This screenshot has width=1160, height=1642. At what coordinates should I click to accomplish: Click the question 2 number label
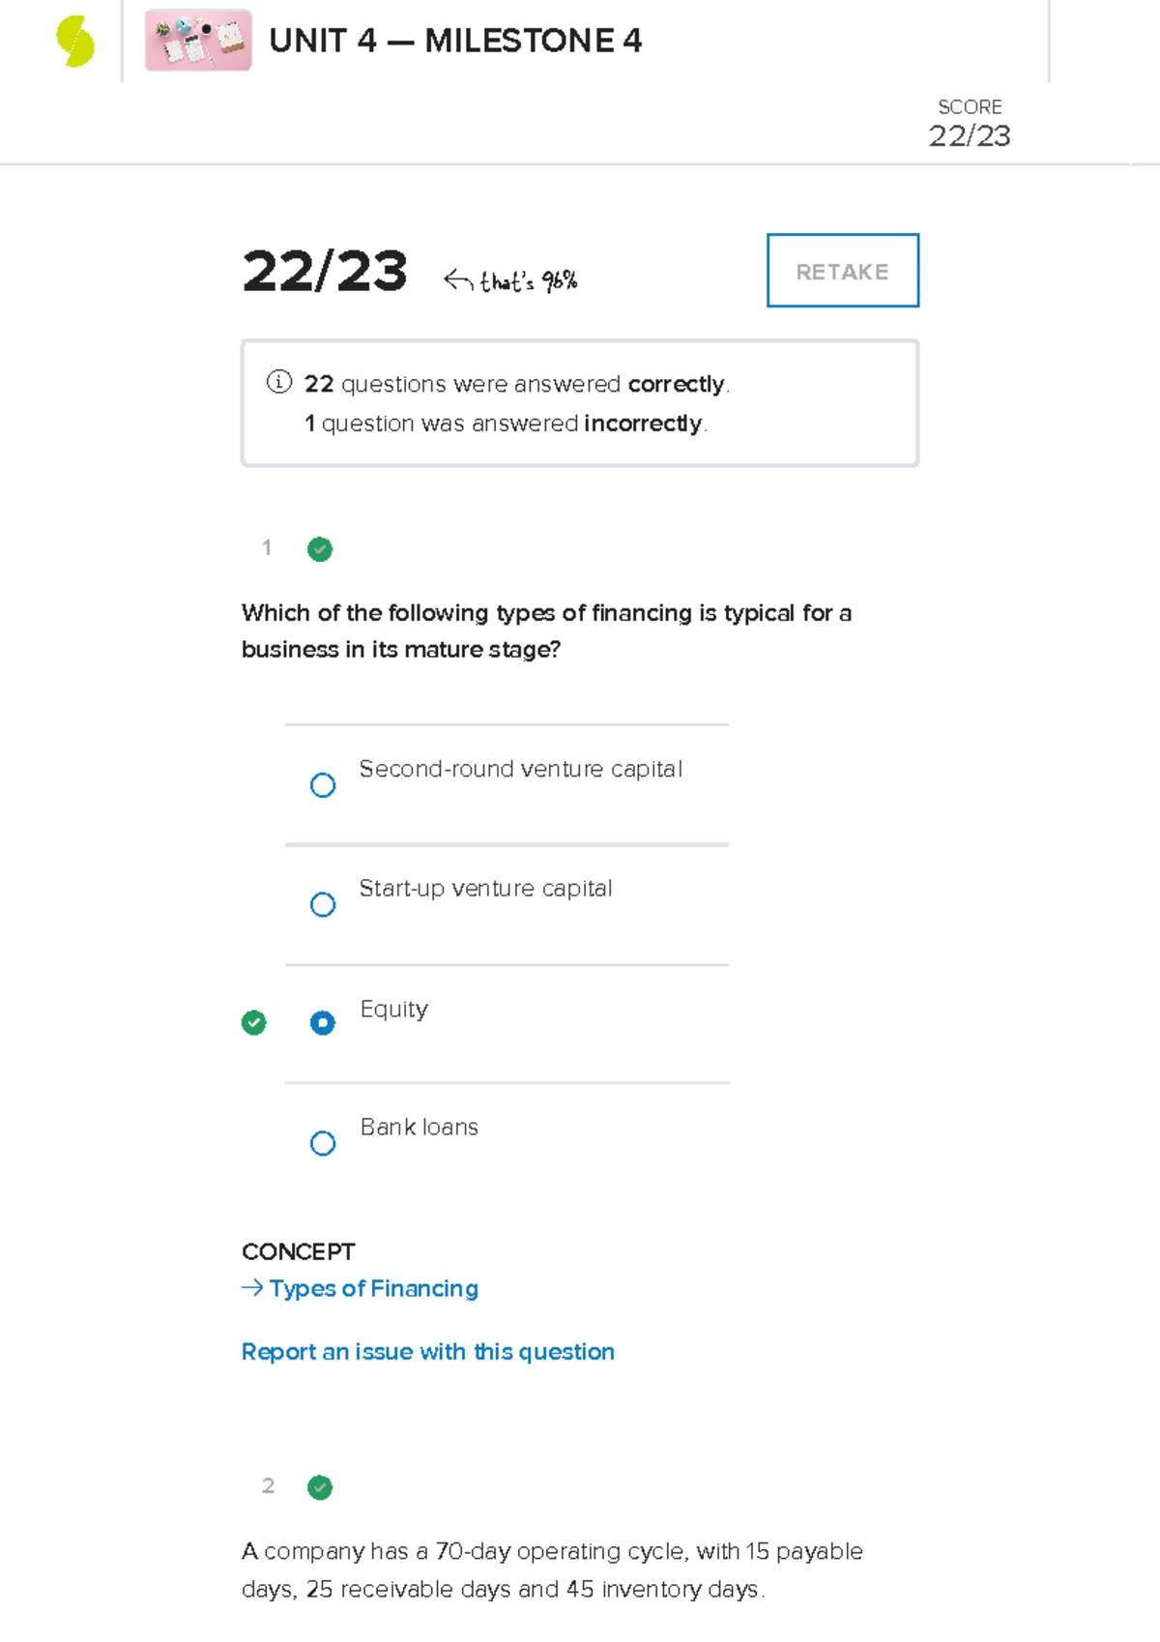tap(268, 1486)
